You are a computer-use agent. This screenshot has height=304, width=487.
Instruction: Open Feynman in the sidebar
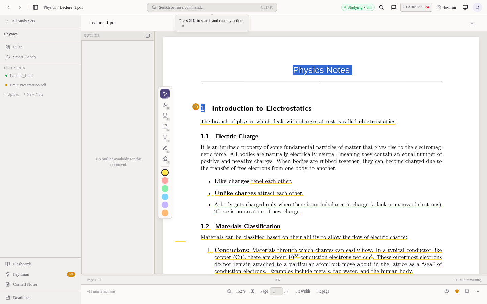point(40,274)
